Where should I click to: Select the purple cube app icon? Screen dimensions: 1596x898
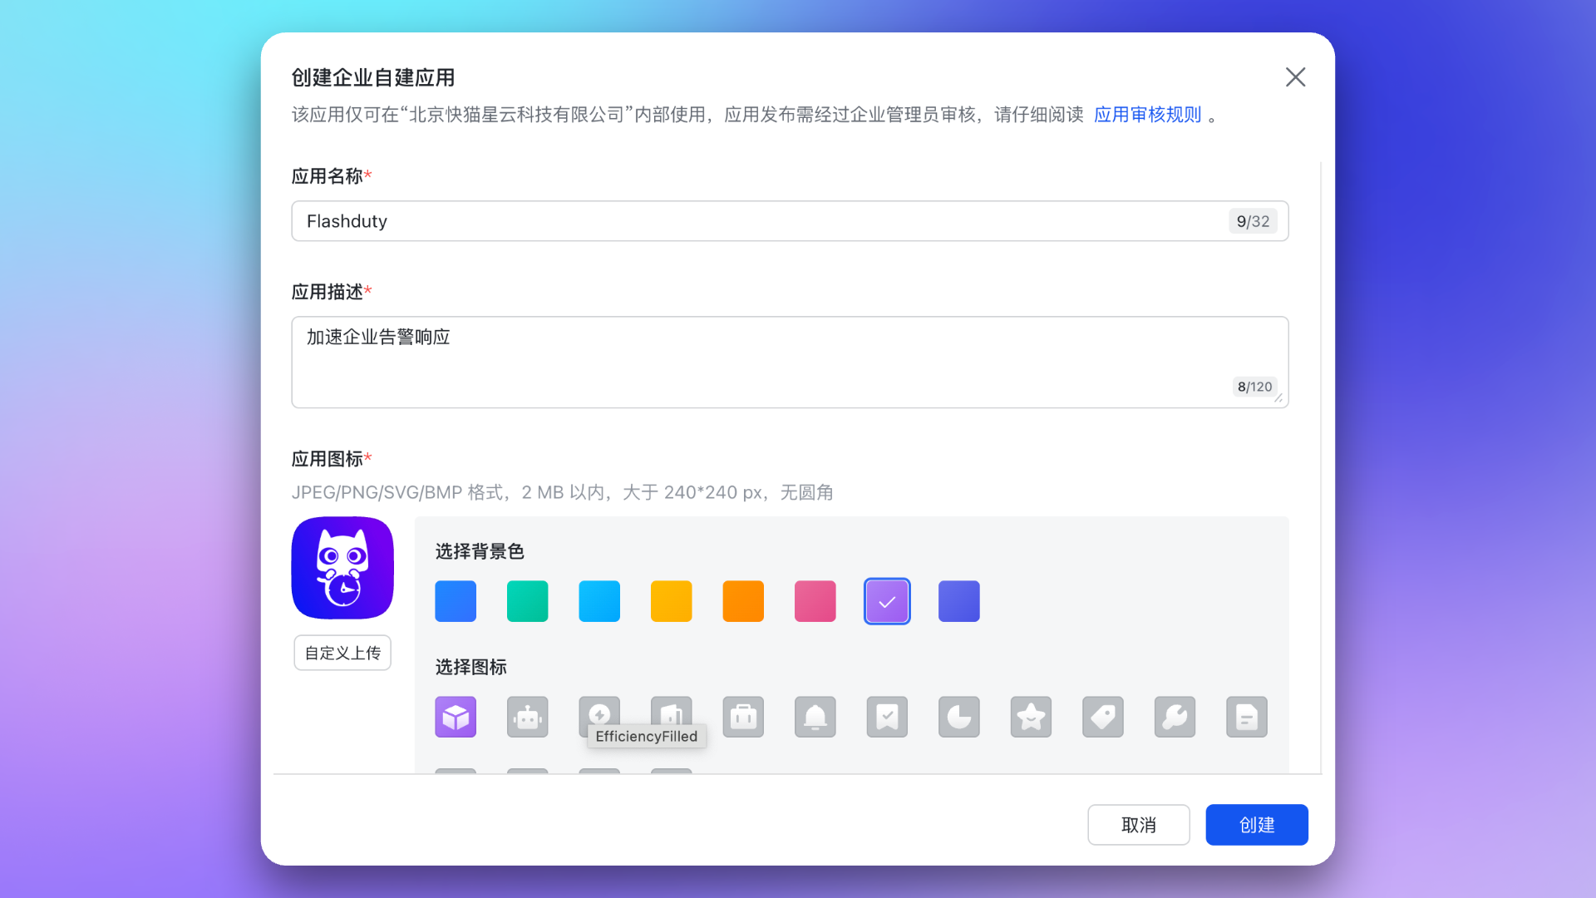[x=456, y=717]
